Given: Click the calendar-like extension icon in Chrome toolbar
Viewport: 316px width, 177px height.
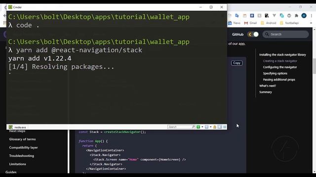Looking at the screenshot, I should click(x=244, y=15).
